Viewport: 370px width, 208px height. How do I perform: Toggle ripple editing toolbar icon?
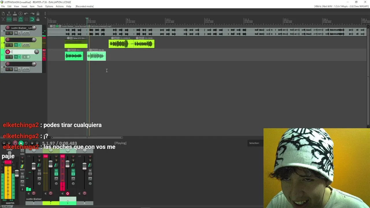pyautogui.click(x=15, y=19)
